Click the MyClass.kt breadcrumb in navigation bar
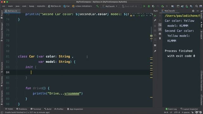The image size is (203, 114). point(54,6)
